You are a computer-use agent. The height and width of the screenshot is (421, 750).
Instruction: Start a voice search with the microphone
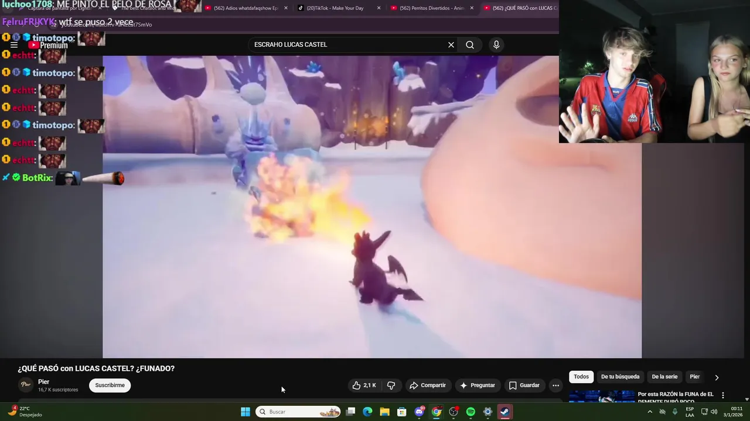click(496, 45)
